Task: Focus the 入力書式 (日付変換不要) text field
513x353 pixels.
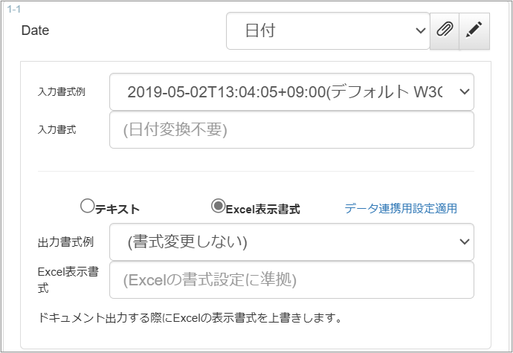Action: pyautogui.click(x=291, y=130)
